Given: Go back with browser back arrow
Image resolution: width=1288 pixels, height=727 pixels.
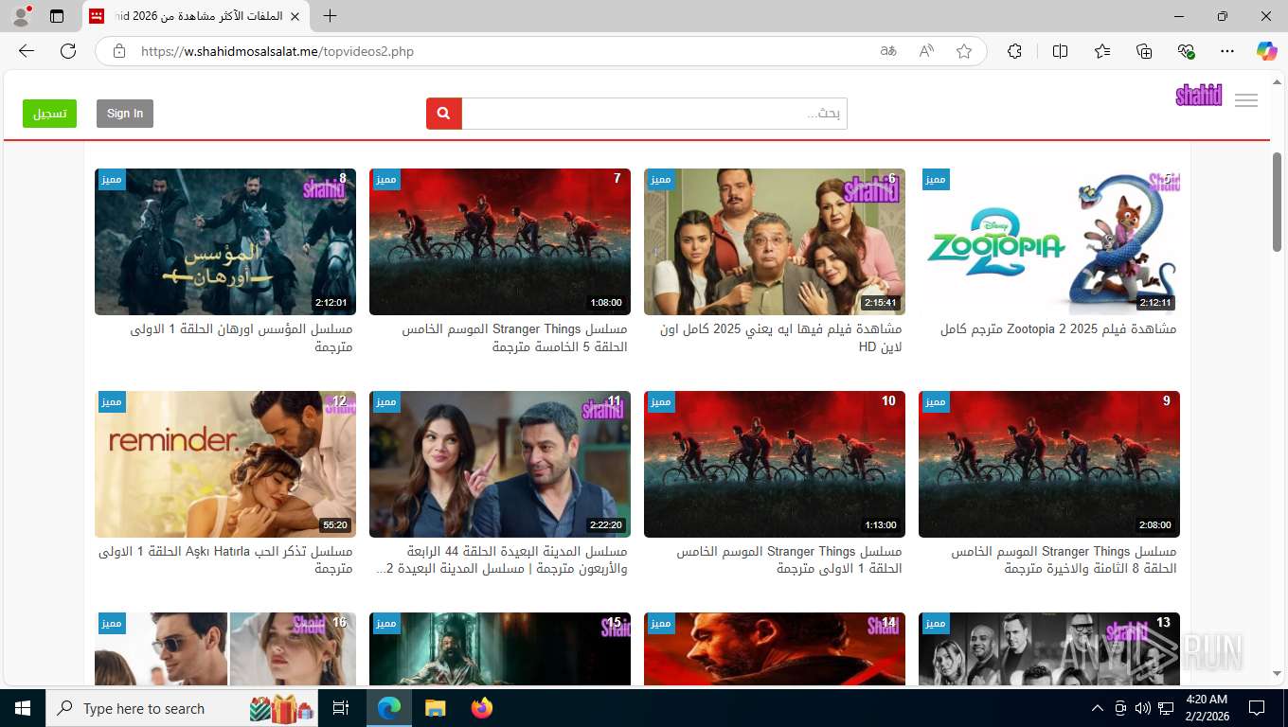Looking at the screenshot, I should pos(27,51).
